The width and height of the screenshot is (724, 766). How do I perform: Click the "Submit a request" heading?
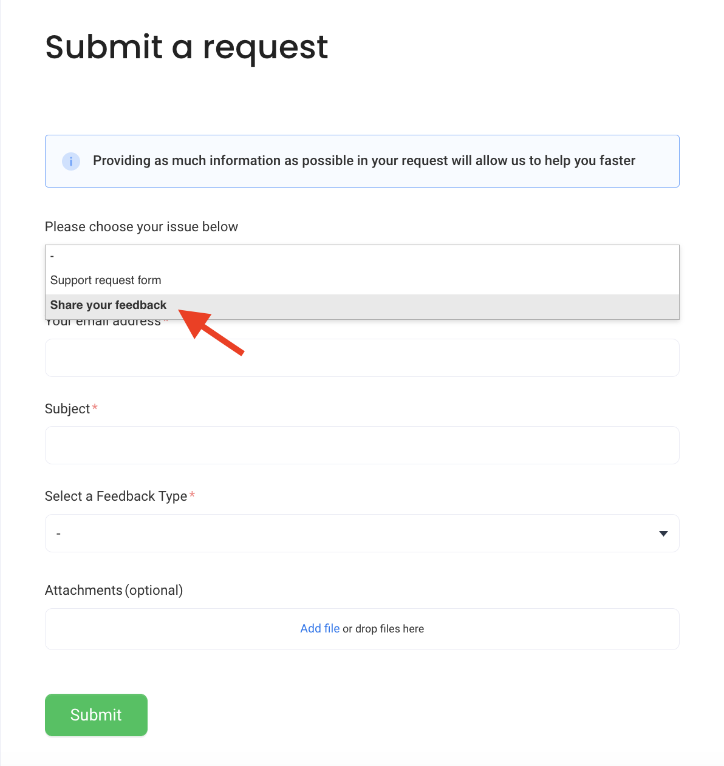coord(186,47)
